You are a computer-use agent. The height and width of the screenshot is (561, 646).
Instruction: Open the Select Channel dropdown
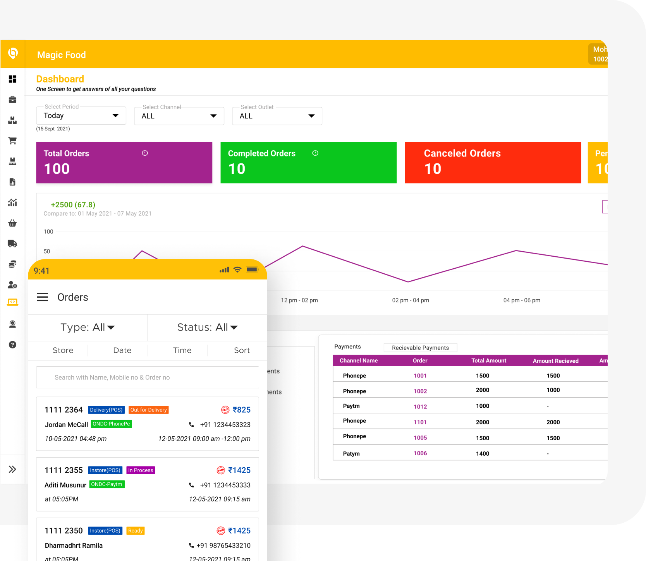[179, 116]
